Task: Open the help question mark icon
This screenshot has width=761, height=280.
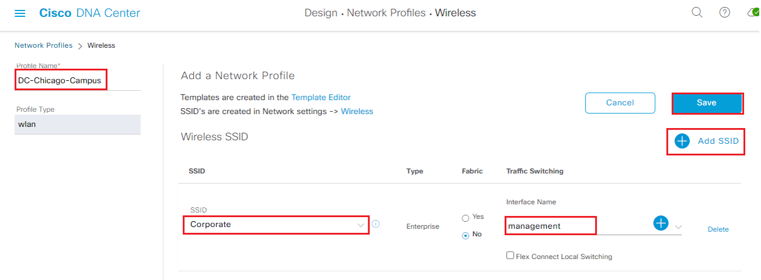Action: pyautogui.click(x=725, y=12)
